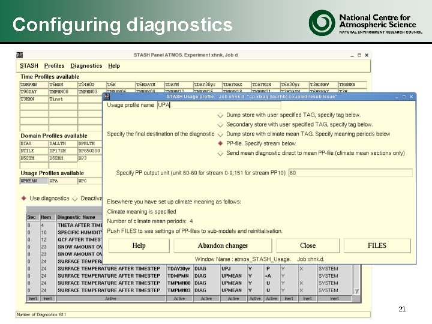Select DALLTH domain profile

pos(63,143)
